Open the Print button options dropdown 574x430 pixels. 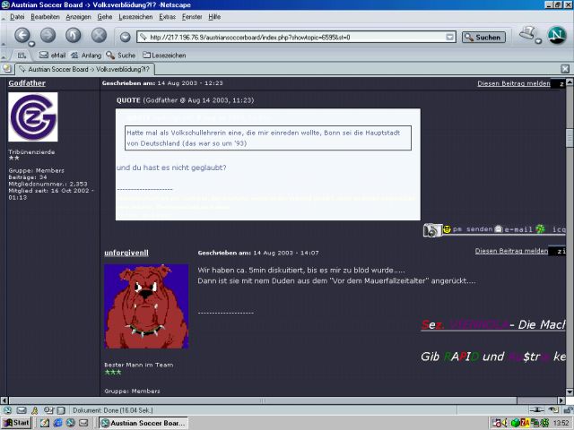(538, 41)
